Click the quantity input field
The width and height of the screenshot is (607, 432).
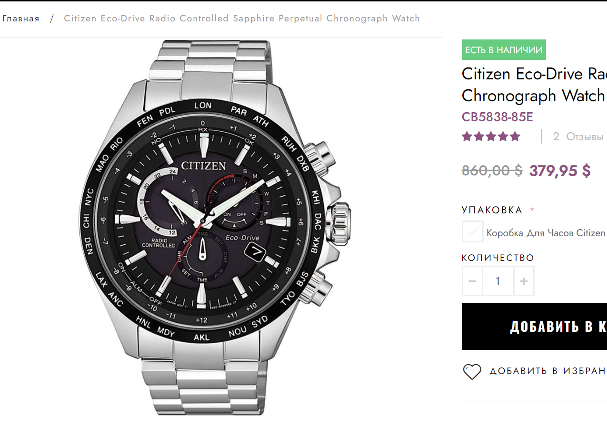[x=498, y=281]
